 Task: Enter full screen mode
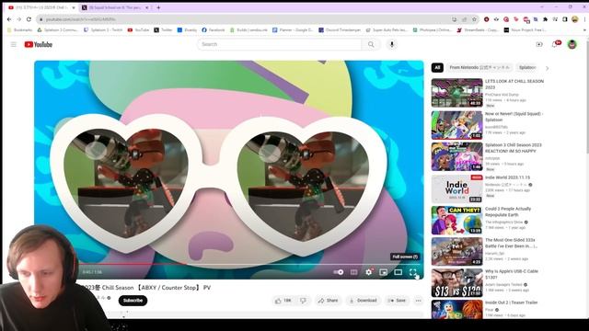pyautogui.click(x=413, y=272)
